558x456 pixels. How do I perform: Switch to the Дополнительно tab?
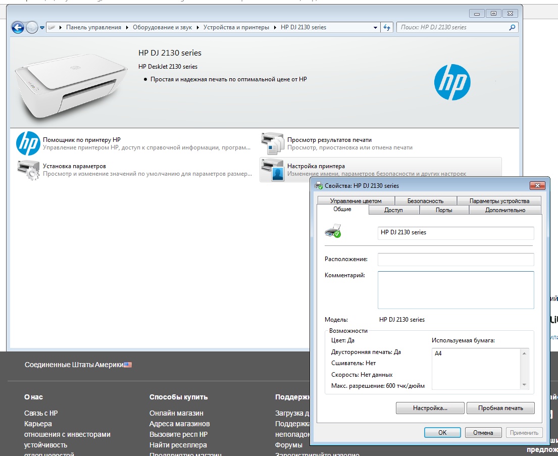click(x=505, y=210)
